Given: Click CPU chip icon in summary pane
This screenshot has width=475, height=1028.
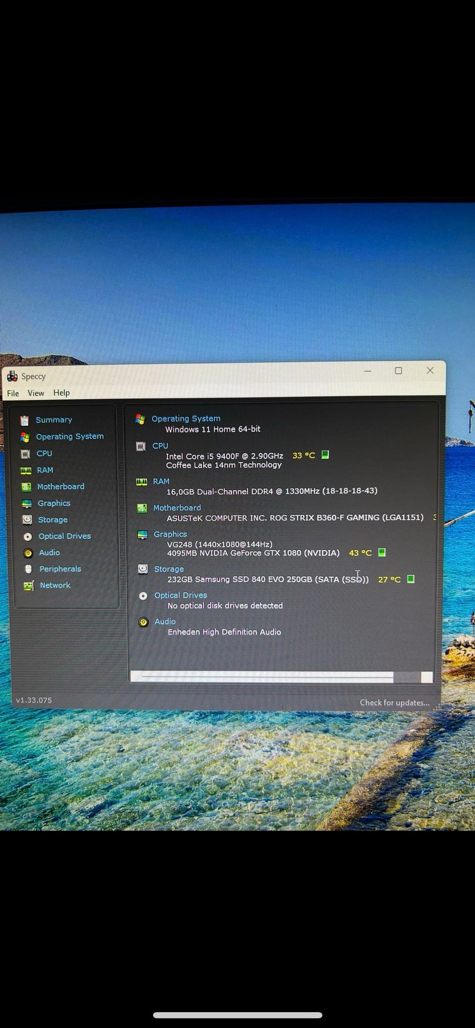Looking at the screenshot, I should [x=141, y=447].
